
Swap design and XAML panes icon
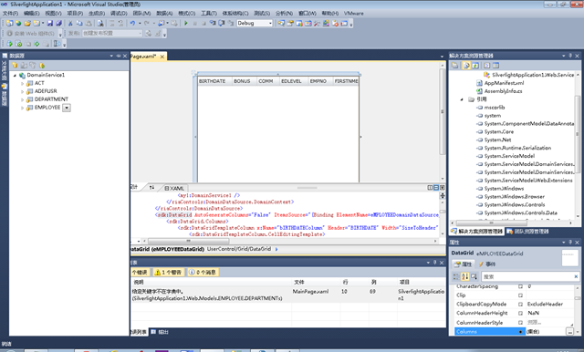(151, 188)
